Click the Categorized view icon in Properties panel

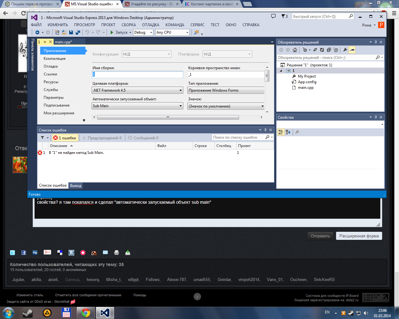pos(281,132)
